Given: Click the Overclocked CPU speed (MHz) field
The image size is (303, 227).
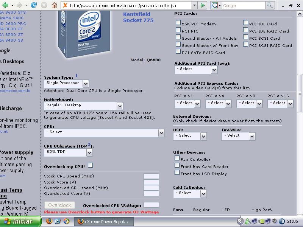Looking at the screenshot, I should click(x=151, y=188).
